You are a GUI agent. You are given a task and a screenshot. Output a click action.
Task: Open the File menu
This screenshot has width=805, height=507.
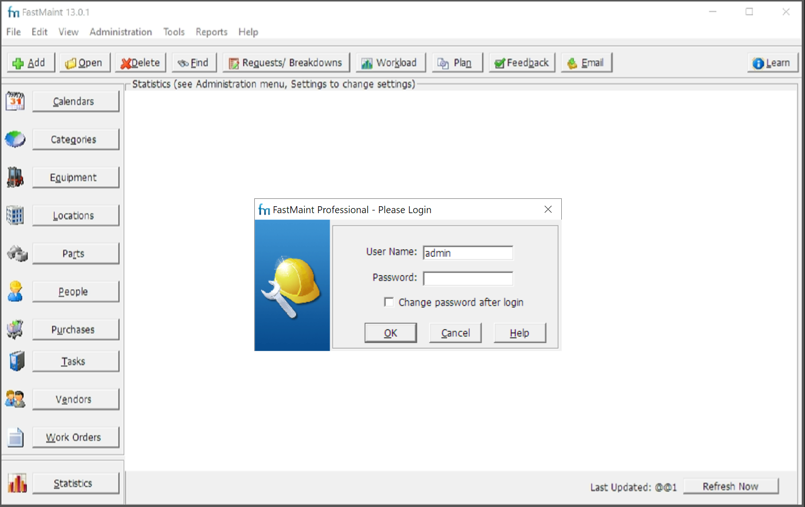(x=13, y=32)
